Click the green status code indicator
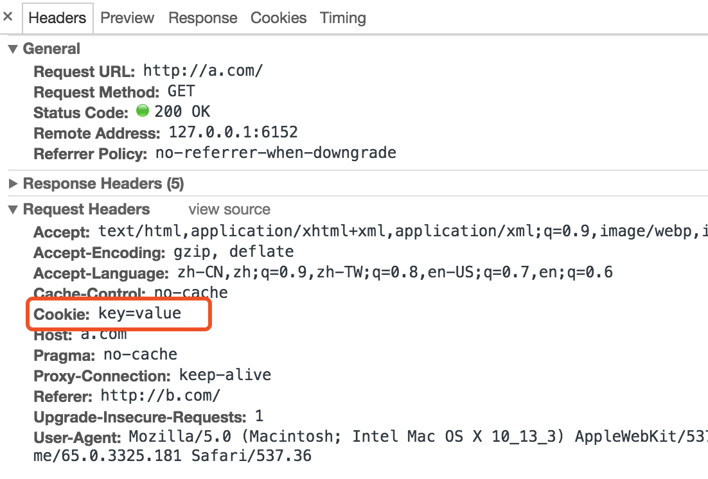The height and width of the screenshot is (479, 708). tap(142, 112)
